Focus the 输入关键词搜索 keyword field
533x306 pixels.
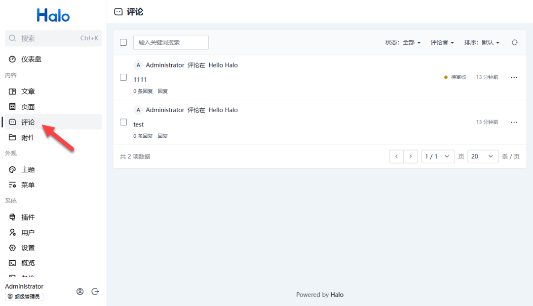(171, 42)
